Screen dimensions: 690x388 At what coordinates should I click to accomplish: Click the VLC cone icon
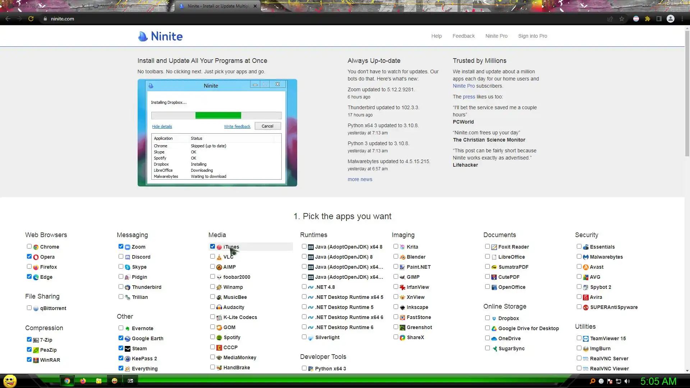(219, 257)
